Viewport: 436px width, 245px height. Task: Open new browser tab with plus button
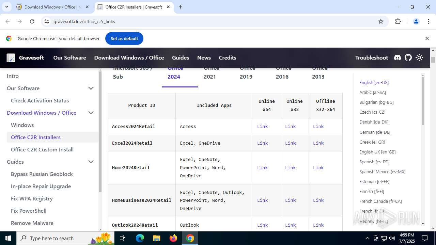click(x=181, y=7)
